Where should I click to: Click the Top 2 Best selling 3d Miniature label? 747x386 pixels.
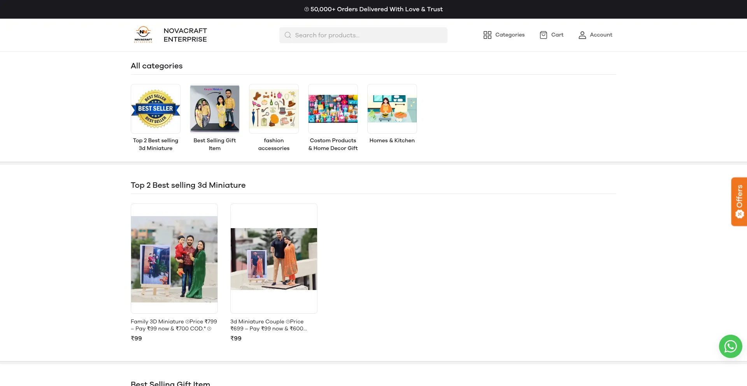pyautogui.click(x=156, y=144)
